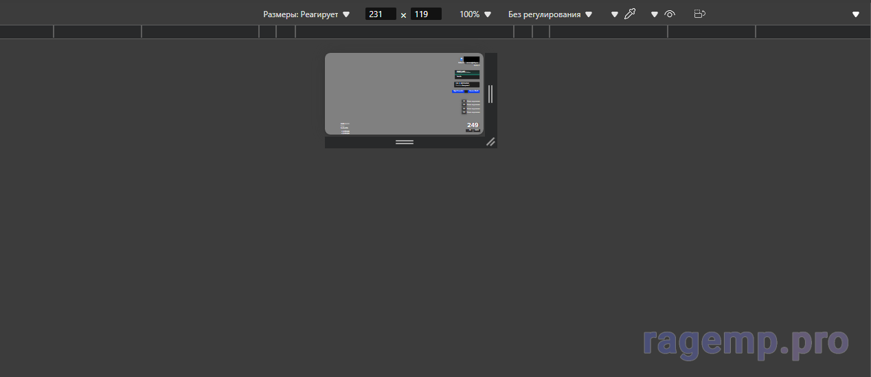This screenshot has height=377, width=871.
Task: Click the left blue button in the preview
Action: [458, 91]
